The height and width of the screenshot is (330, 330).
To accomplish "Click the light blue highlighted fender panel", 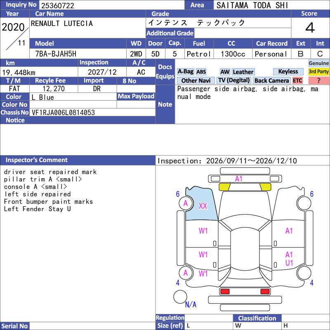I will point(202,203).
